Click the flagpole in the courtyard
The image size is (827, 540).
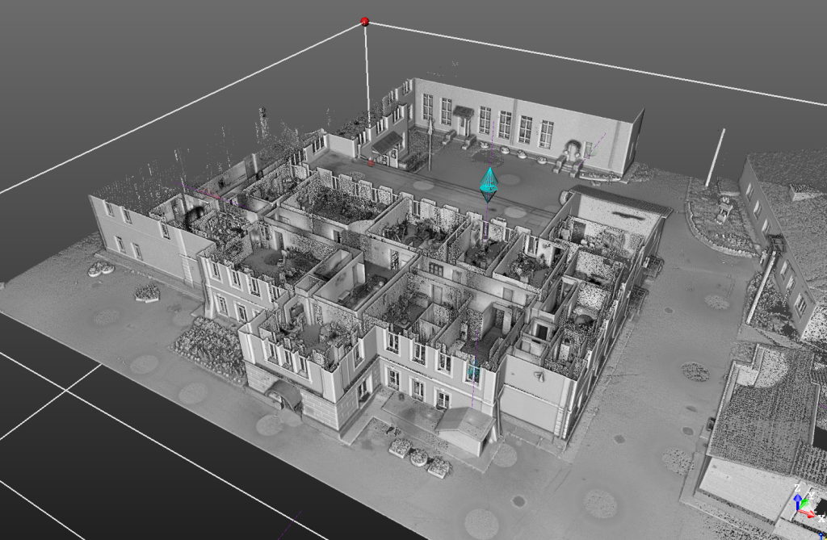430,145
